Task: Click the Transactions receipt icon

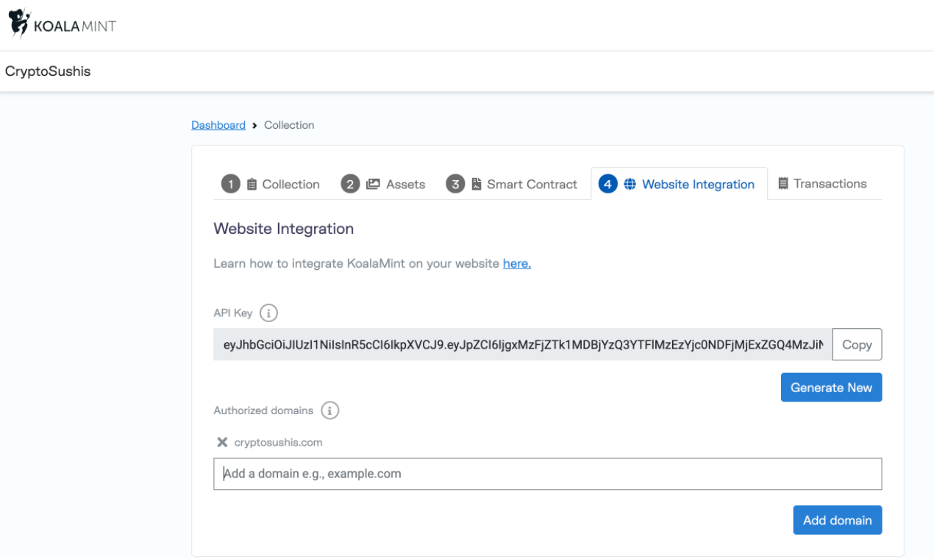Action: 783,183
